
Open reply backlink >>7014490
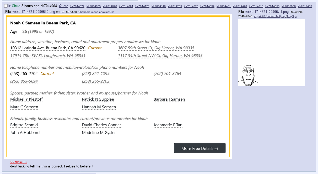click(240, 6)
